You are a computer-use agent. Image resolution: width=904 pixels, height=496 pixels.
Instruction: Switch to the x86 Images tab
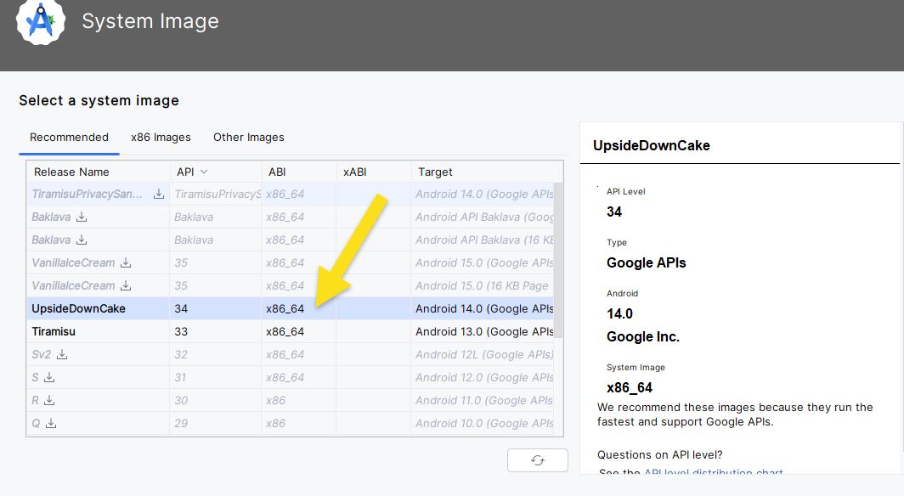pyautogui.click(x=161, y=138)
